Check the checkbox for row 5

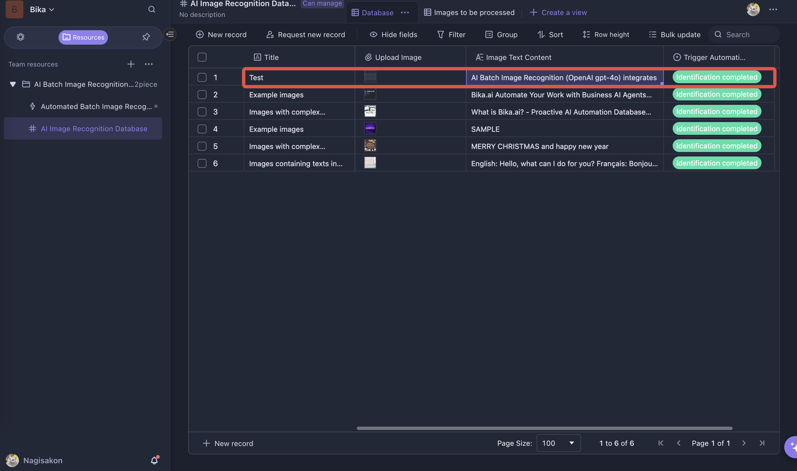pos(202,146)
